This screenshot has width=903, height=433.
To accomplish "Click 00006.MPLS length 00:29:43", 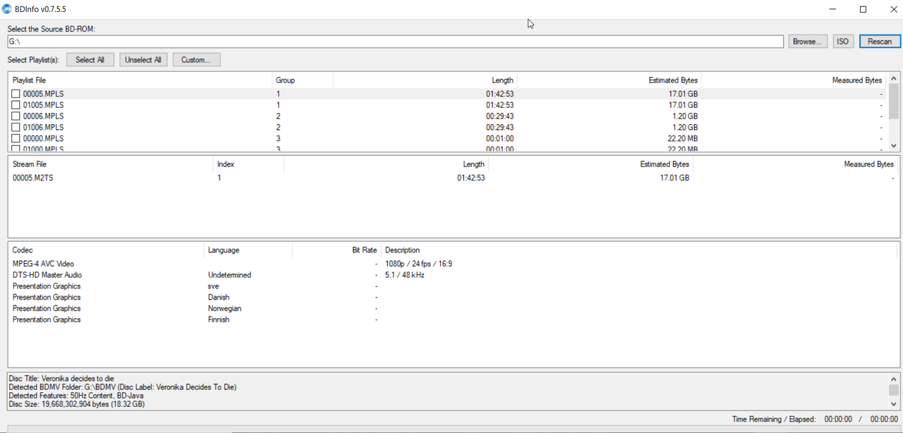I will coord(499,116).
